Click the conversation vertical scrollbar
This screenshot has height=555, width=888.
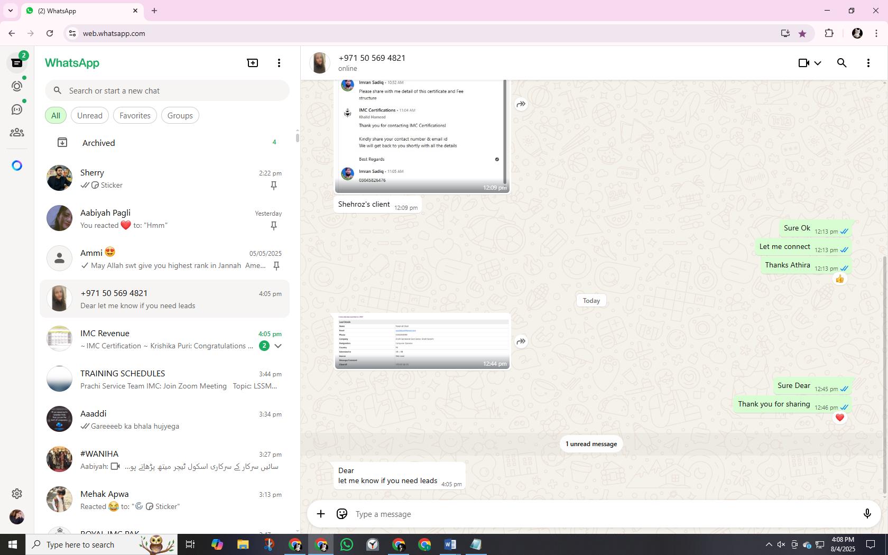[885, 375]
